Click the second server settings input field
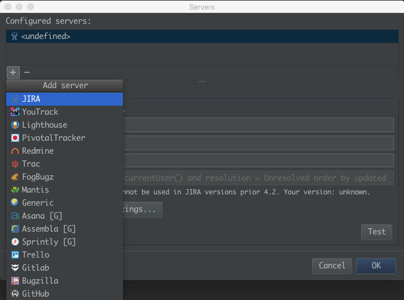 click(258, 143)
